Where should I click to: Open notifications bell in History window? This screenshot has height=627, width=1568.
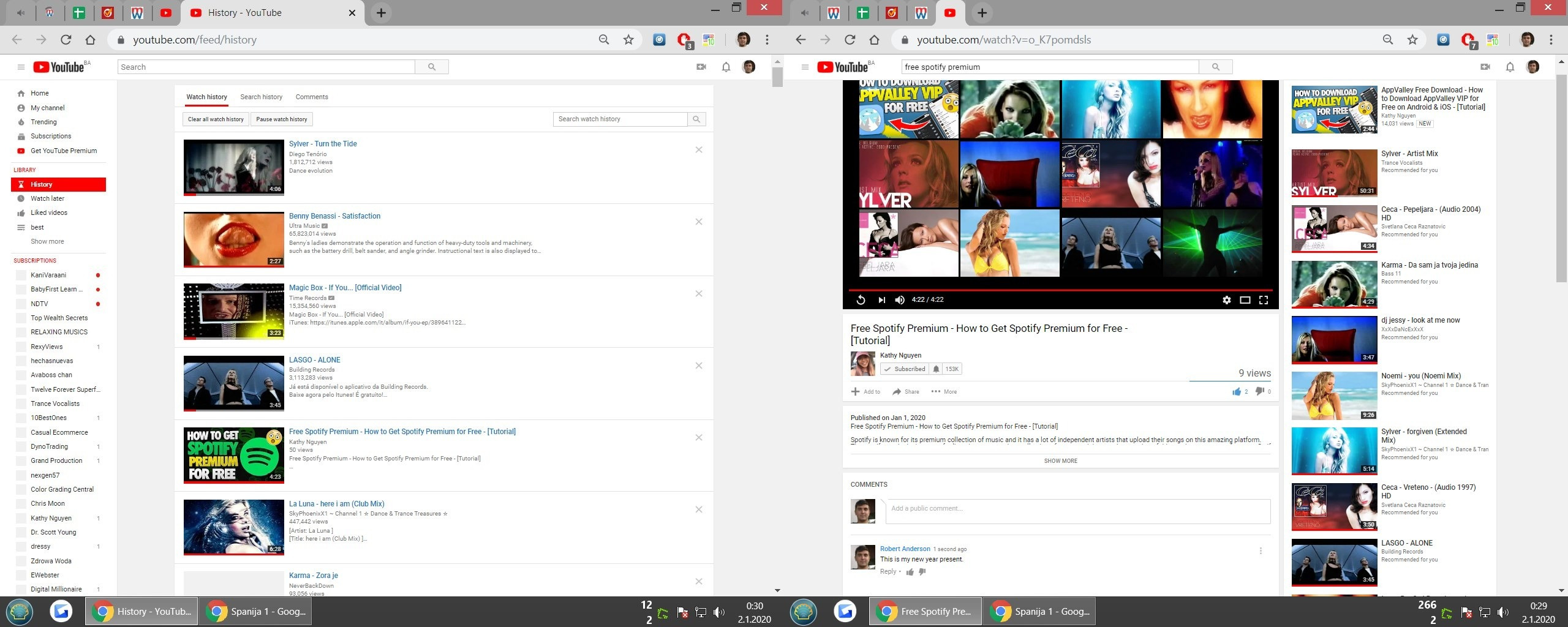click(726, 67)
